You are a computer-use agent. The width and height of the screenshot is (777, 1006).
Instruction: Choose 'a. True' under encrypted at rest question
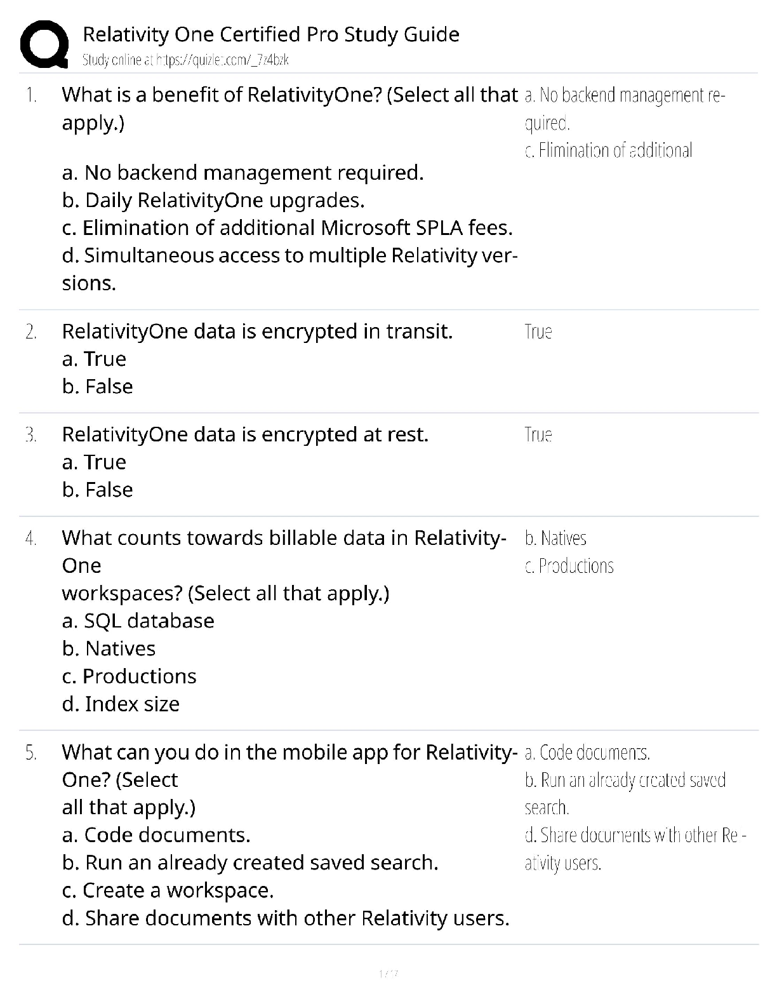coord(94,462)
